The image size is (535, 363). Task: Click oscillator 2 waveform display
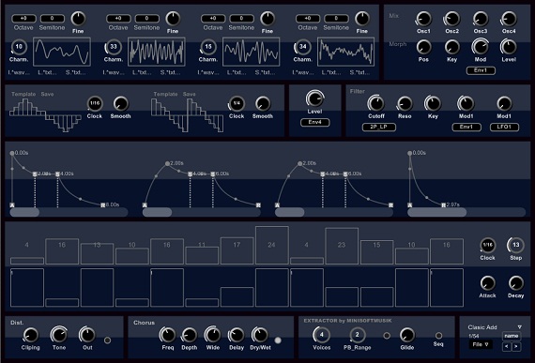(x=157, y=52)
